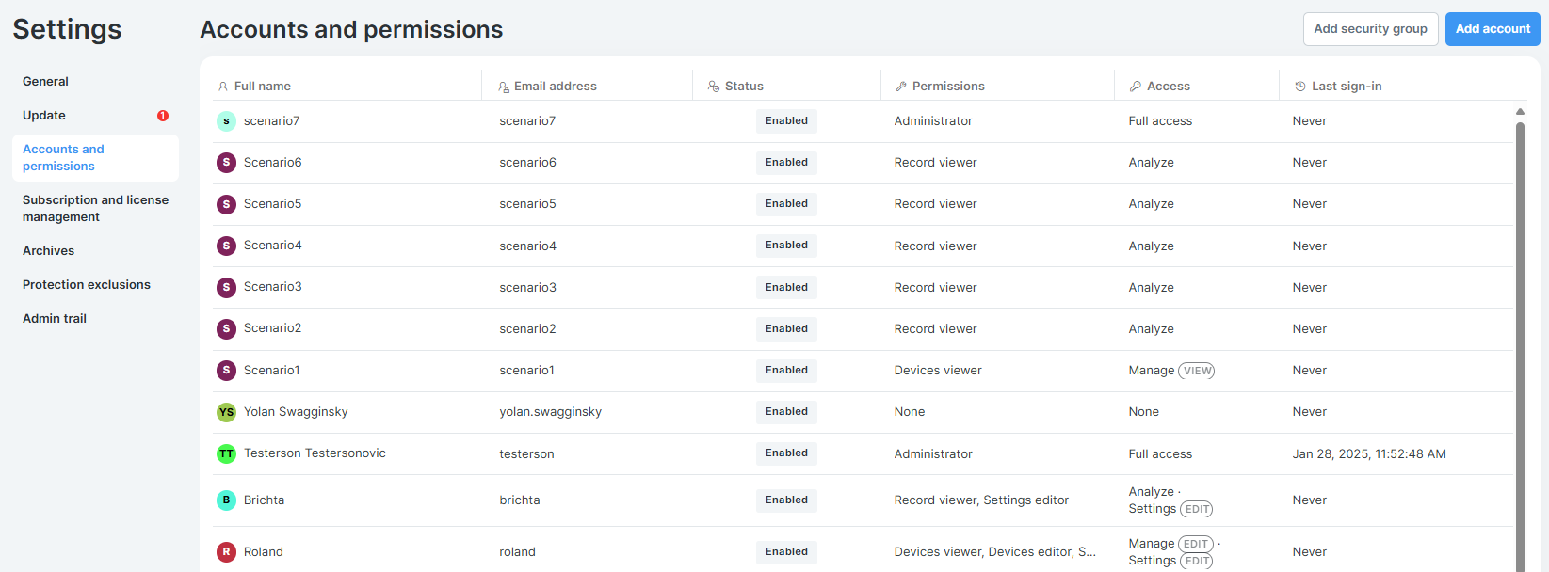Click the brichta email cell
Image resolution: width=1549 pixels, height=572 pixels.
point(520,500)
